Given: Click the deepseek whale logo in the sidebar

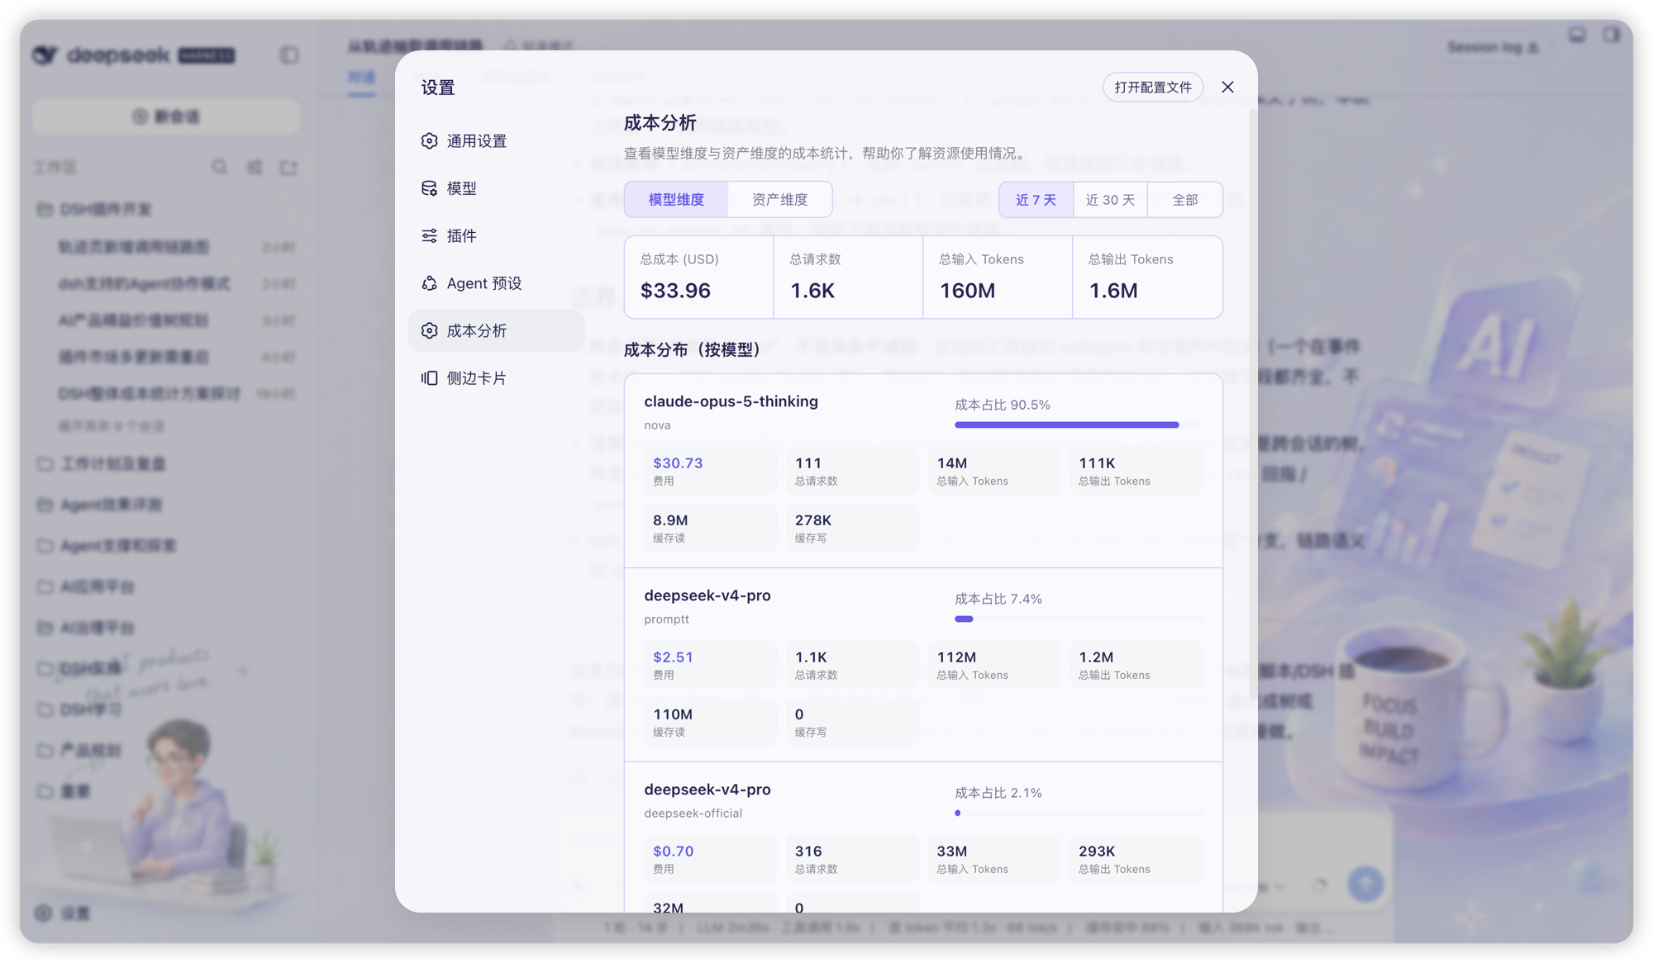Looking at the screenshot, I should coord(45,55).
